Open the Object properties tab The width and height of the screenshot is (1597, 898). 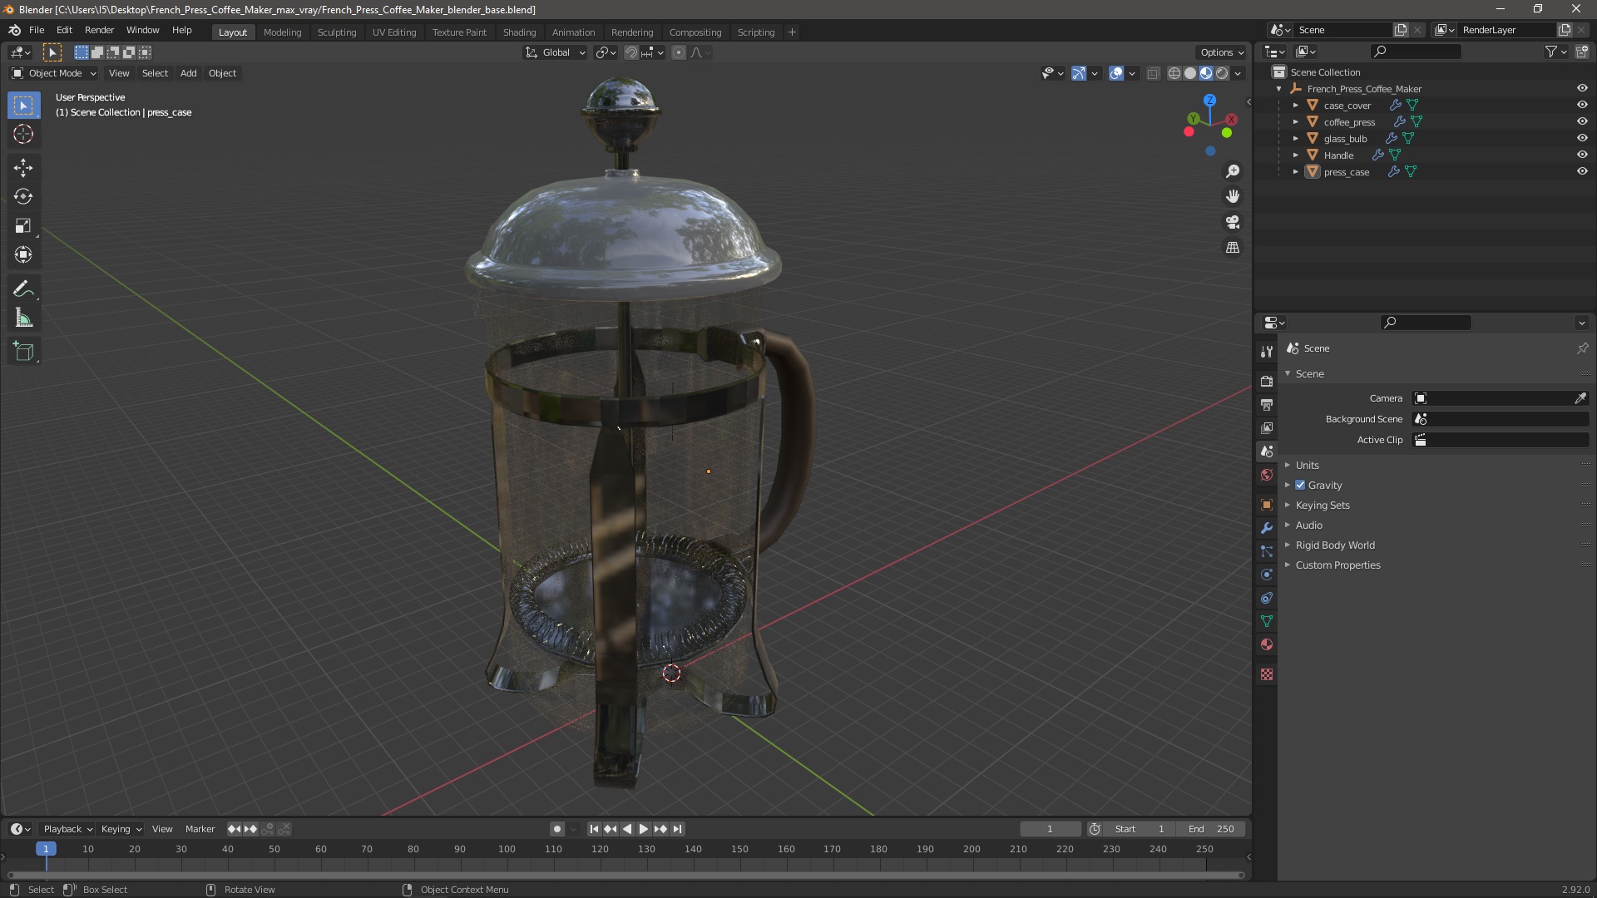[1267, 505]
